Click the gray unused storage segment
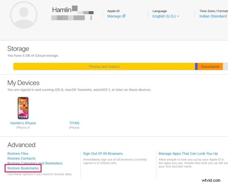 (225, 67)
